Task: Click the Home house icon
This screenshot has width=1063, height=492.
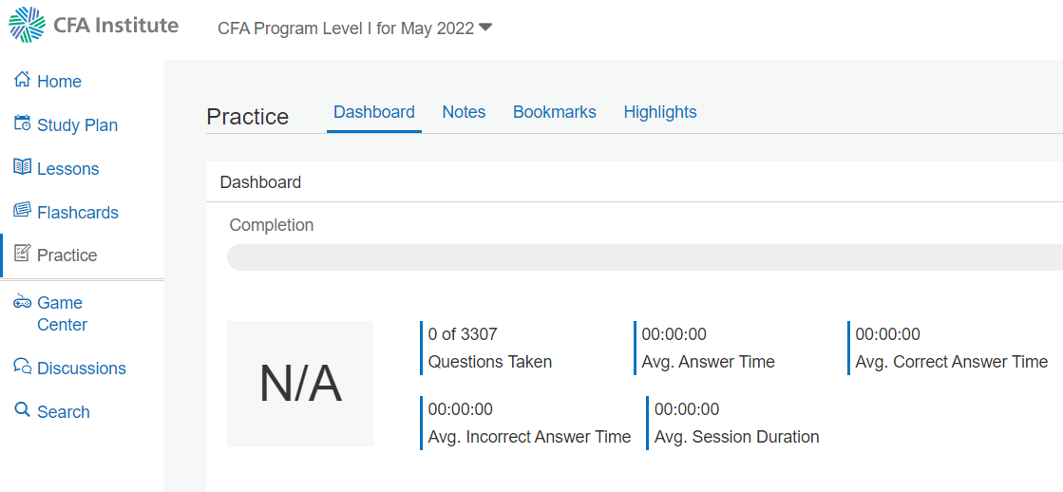Action: 23,80
